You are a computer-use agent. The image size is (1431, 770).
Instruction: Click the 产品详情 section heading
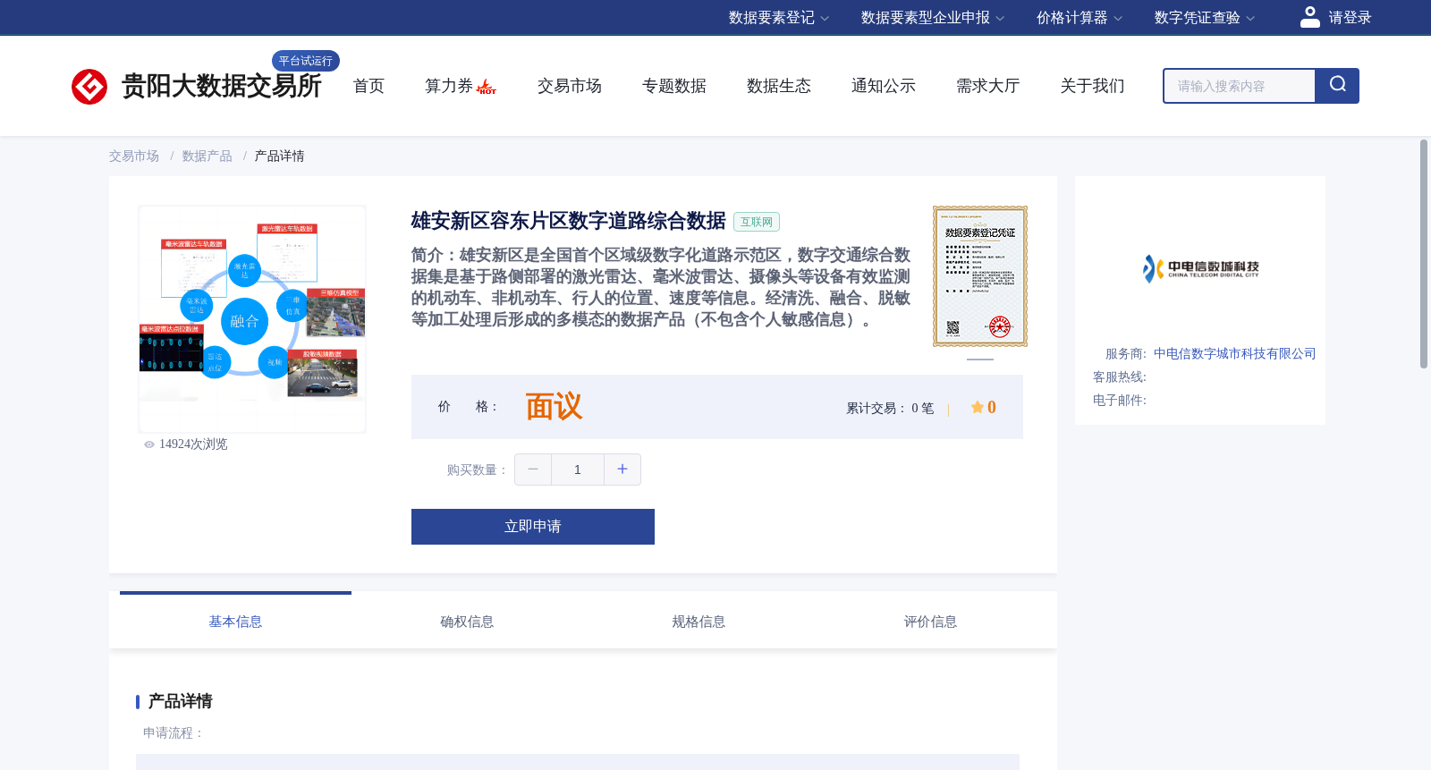pos(180,701)
